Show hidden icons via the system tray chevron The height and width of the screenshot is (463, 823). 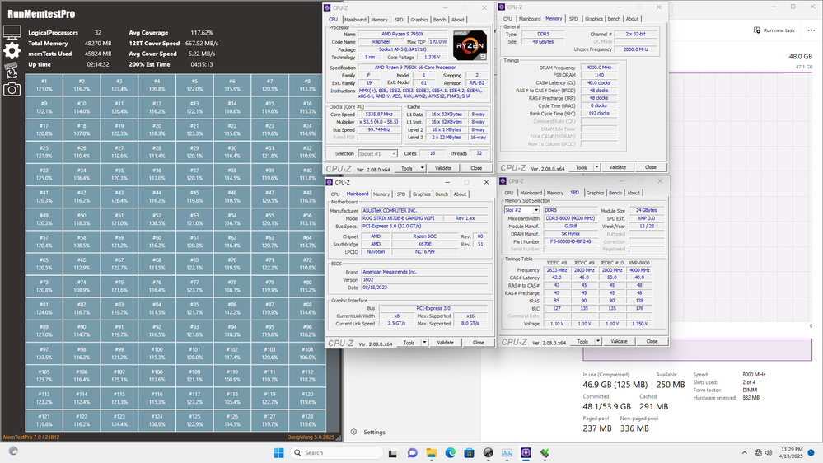(x=744, y=452)
